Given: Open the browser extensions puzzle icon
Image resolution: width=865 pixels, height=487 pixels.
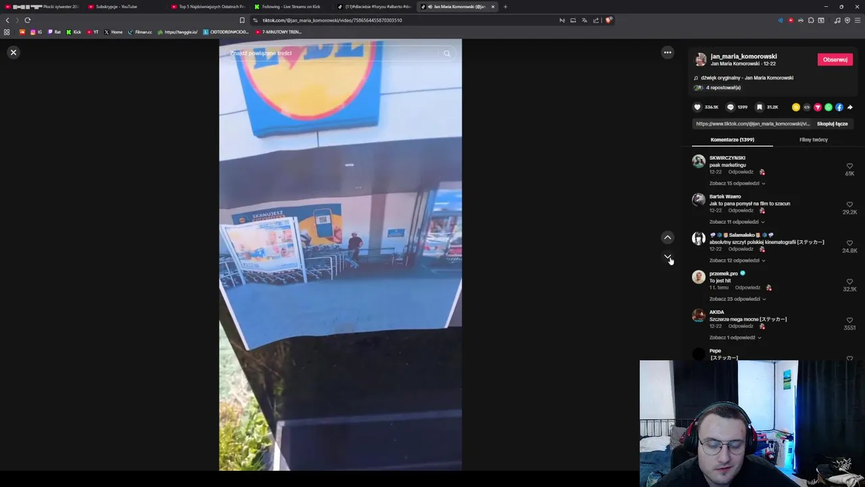Looking at the screenshot, I should 811,20.
